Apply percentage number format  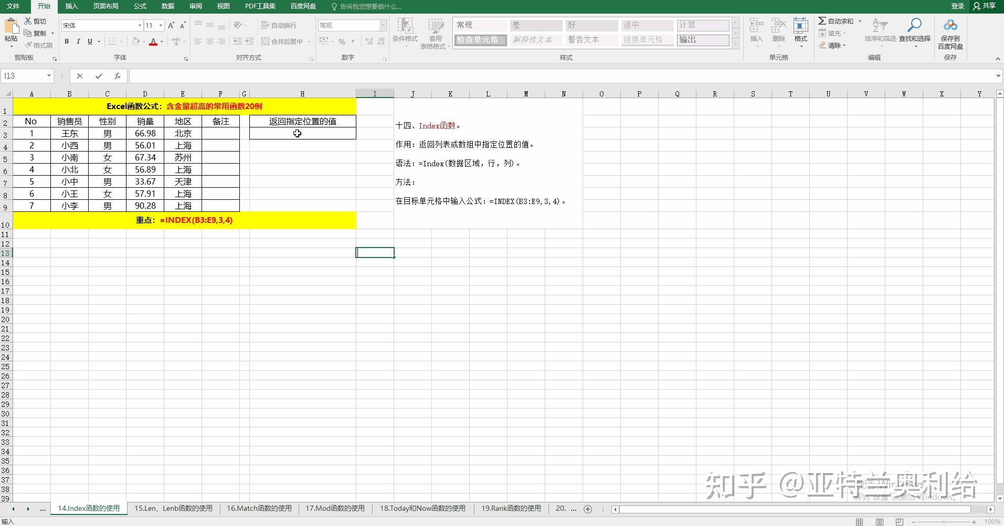[342, 41]
